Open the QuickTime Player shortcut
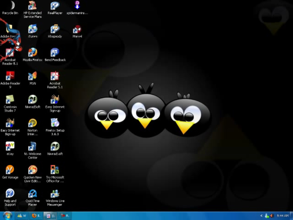The image size is (293, 220). 32,194
